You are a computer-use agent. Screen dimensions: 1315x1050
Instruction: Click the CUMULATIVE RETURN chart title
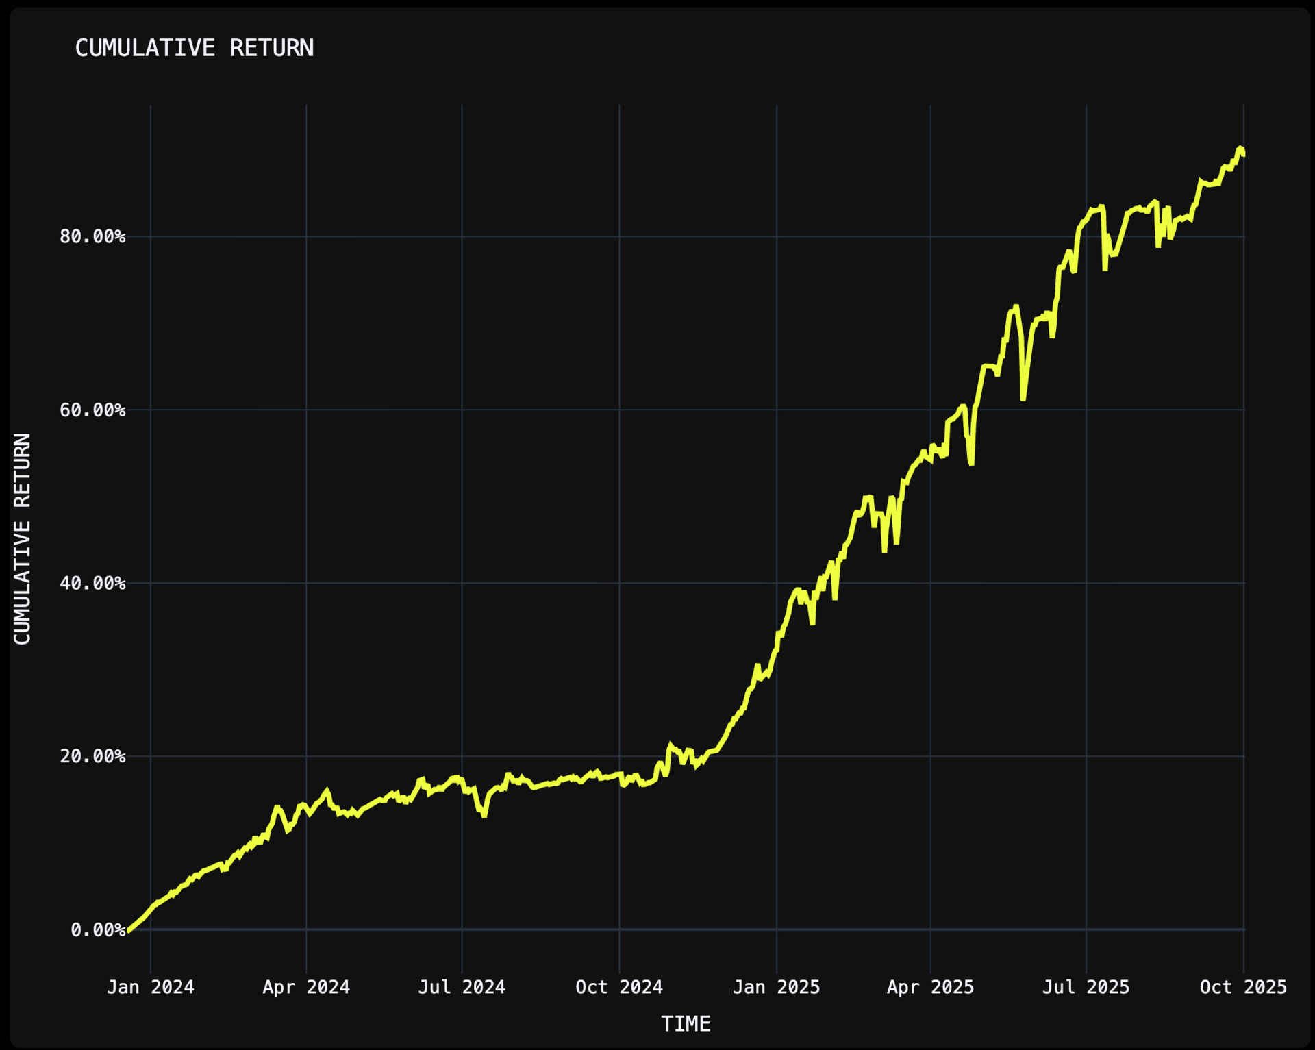194,48
